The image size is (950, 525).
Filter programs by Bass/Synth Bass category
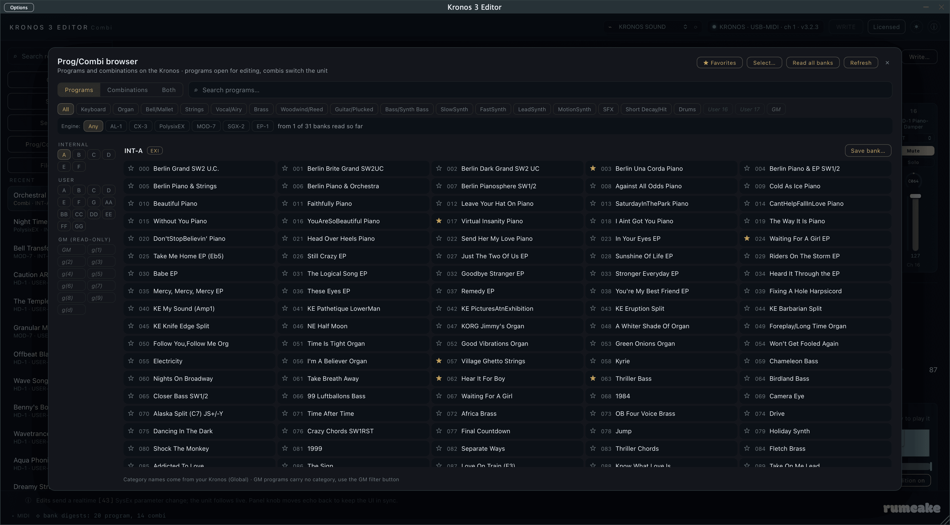click(x=406, y=109)
